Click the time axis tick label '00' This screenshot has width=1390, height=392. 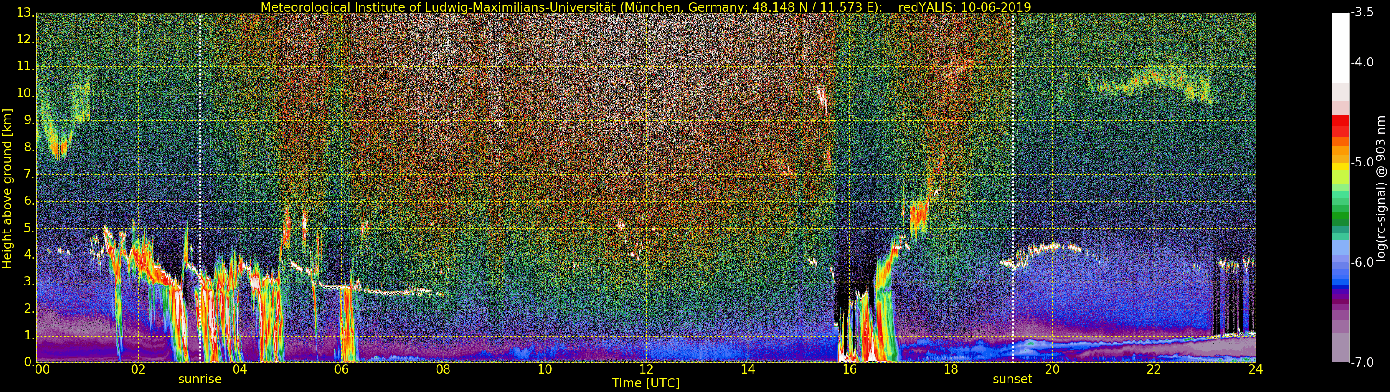click(x=42, y=369)
